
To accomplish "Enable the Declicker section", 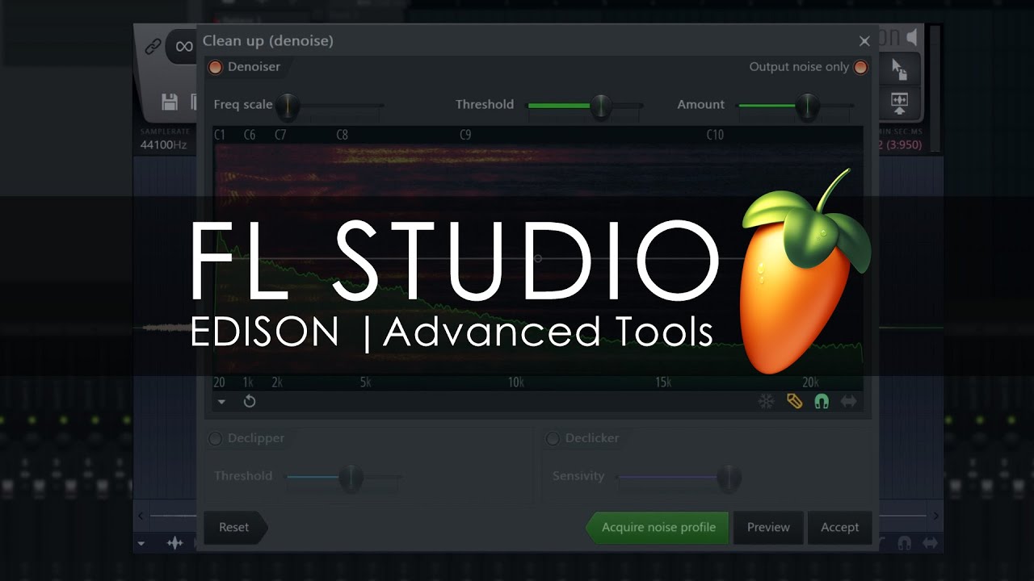I will click(553, 438).
